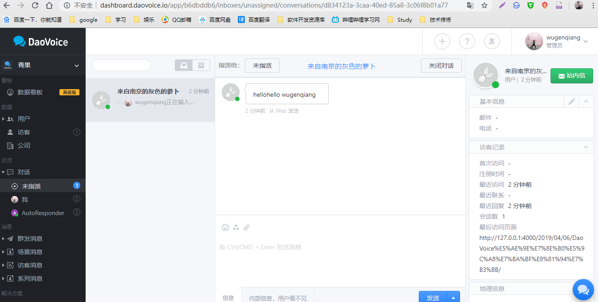Edit basic info with the pencil icon

pyautogui.click(x=572, y=102)
